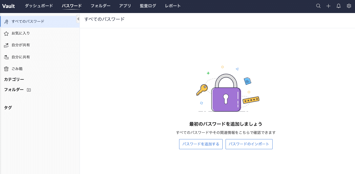This screenshot has height=174, width=355.
Task: Click パスワードを追加する button
Action: pos(201,144)
